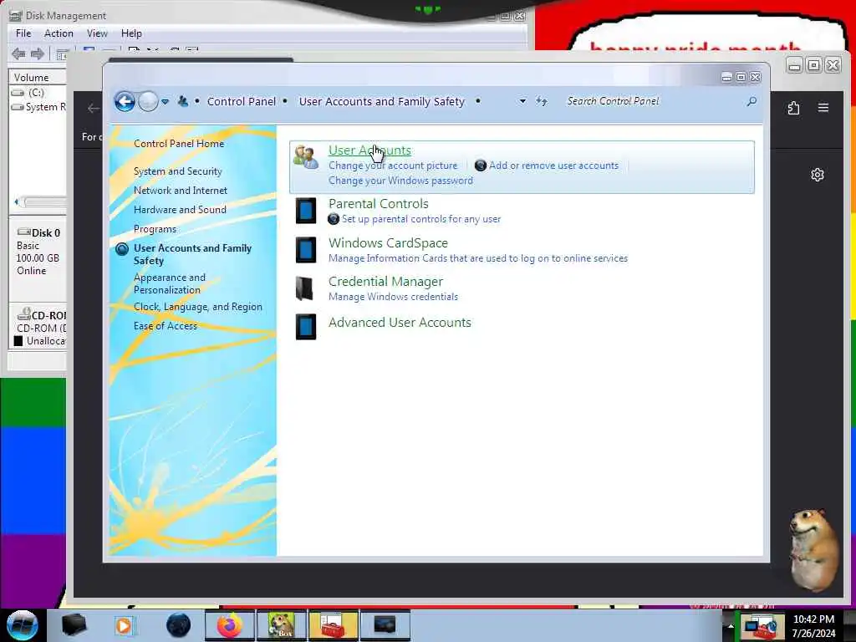This screenshot has height=642, width=856.
Task: Open Change your Windows password
Action: click(400, 181)
